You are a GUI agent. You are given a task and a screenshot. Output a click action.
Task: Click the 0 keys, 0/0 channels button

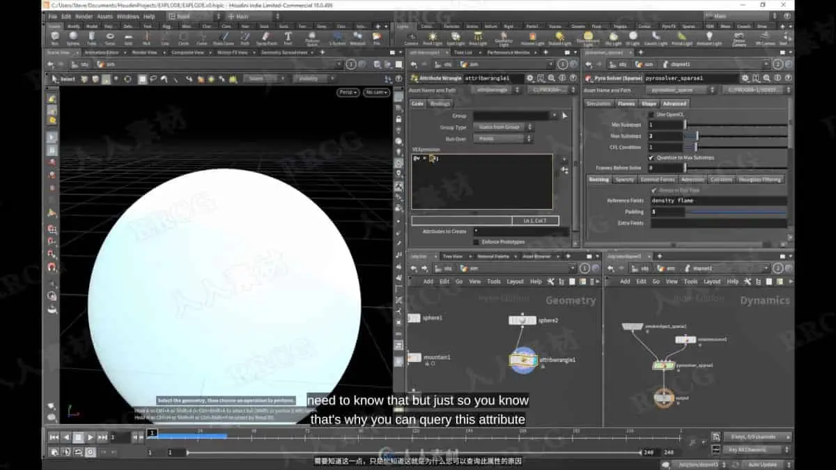tap(757, 437)
